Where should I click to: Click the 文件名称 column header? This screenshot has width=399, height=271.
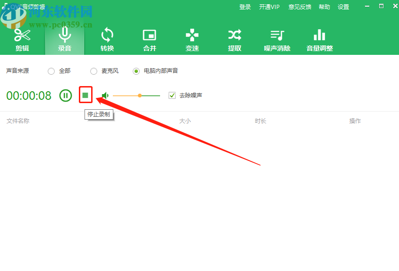(x=18, y=121)
